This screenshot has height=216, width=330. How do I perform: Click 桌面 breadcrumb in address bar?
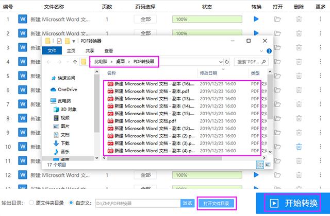pos(120,62)
